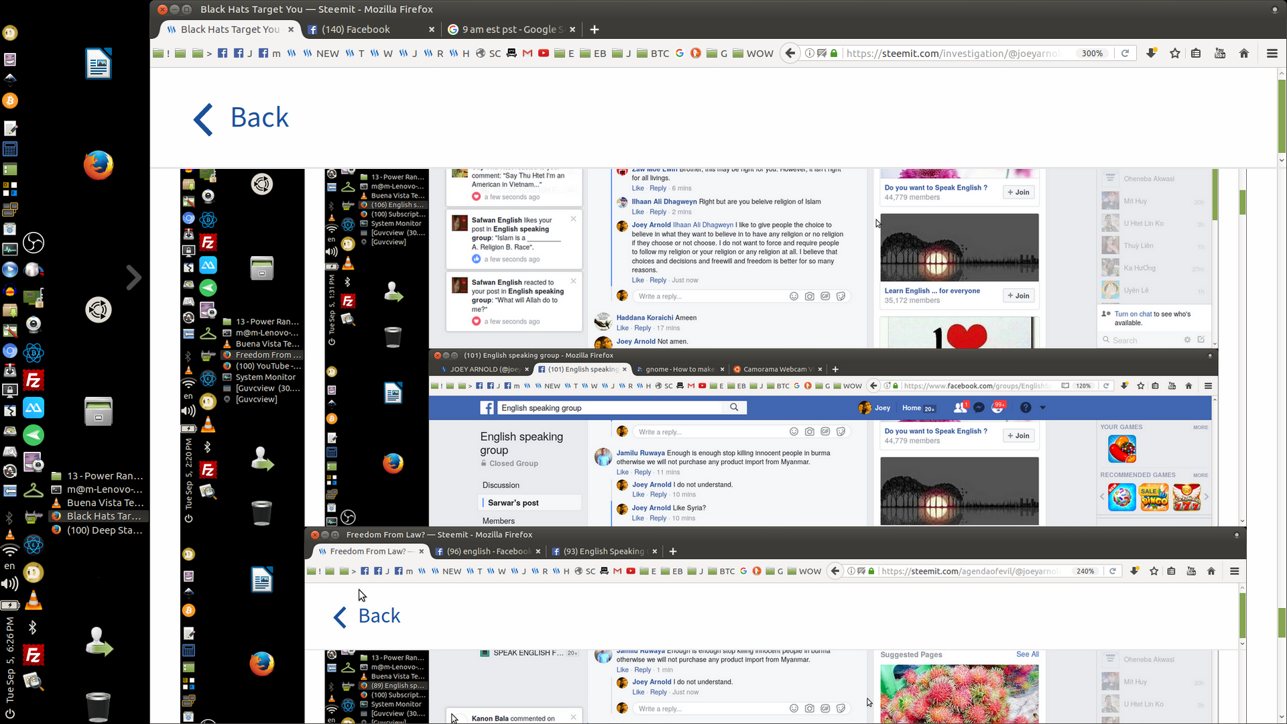
Task: Launch Dogecoin icon at top of outermost left panel
Action: [10, 32]
